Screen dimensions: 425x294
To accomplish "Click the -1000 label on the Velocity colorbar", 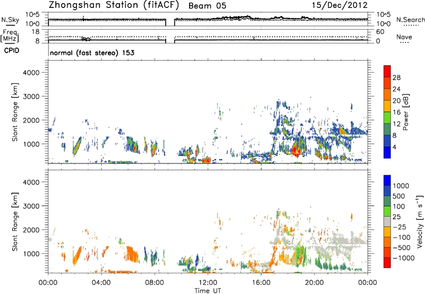I will [x=403, y=258].
